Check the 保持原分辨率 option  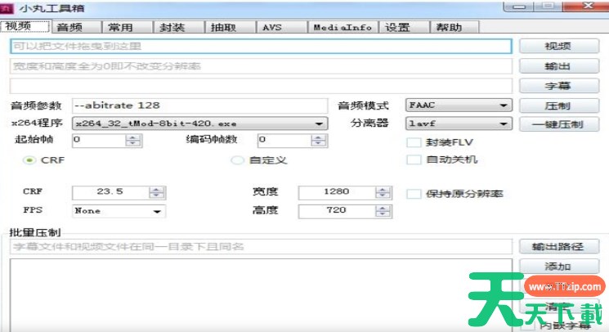click(414, 194)
